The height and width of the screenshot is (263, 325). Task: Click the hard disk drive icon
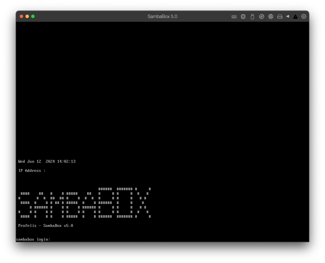pos(280,17)
